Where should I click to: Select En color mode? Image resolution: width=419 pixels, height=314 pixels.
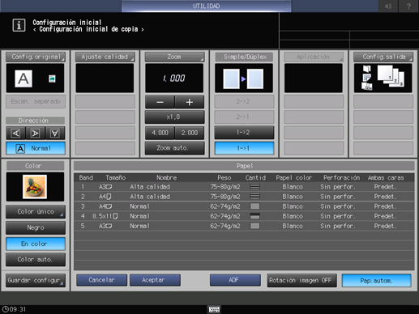pyautogui.click(x=36, y=244)
